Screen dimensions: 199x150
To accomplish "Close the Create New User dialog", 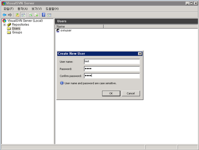I will (x=140, y=53).
